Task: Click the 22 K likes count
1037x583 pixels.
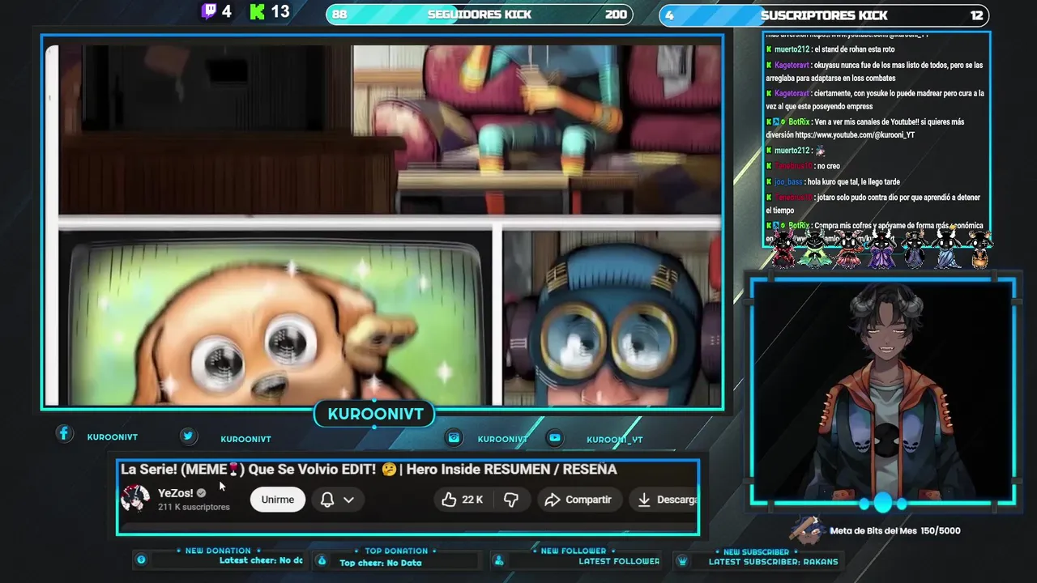Action: click(x=472, y=500)
